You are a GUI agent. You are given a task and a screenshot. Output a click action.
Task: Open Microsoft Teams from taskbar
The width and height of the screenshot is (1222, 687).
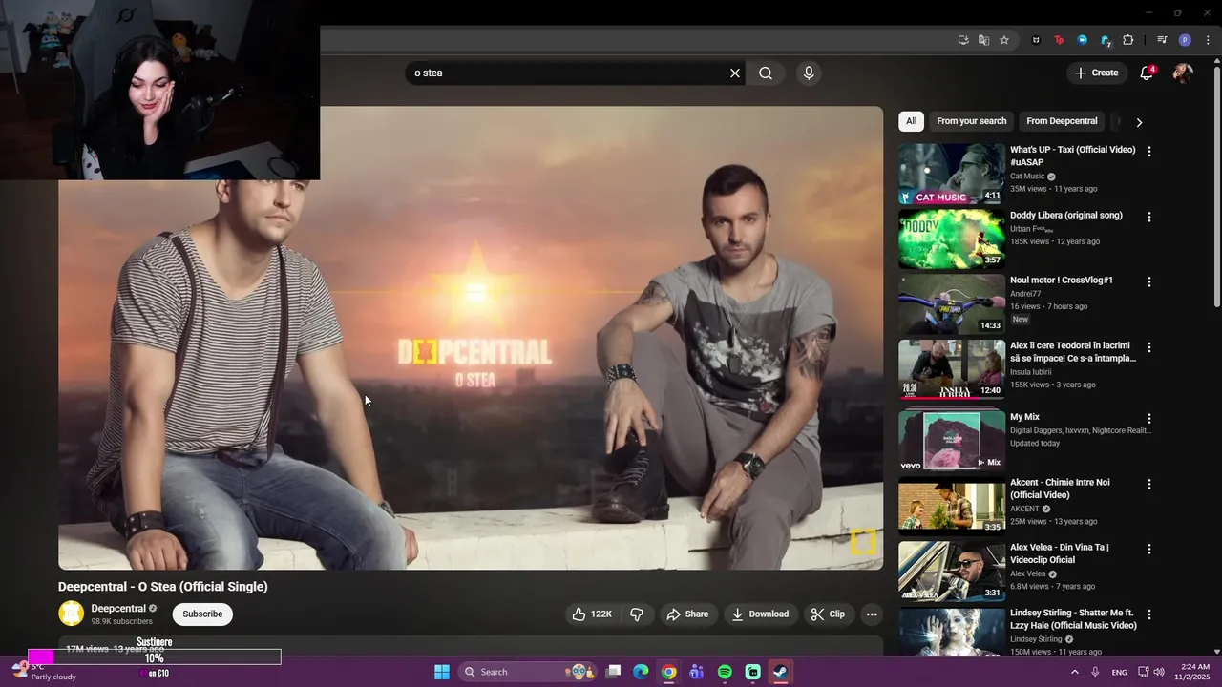(697, 672)
